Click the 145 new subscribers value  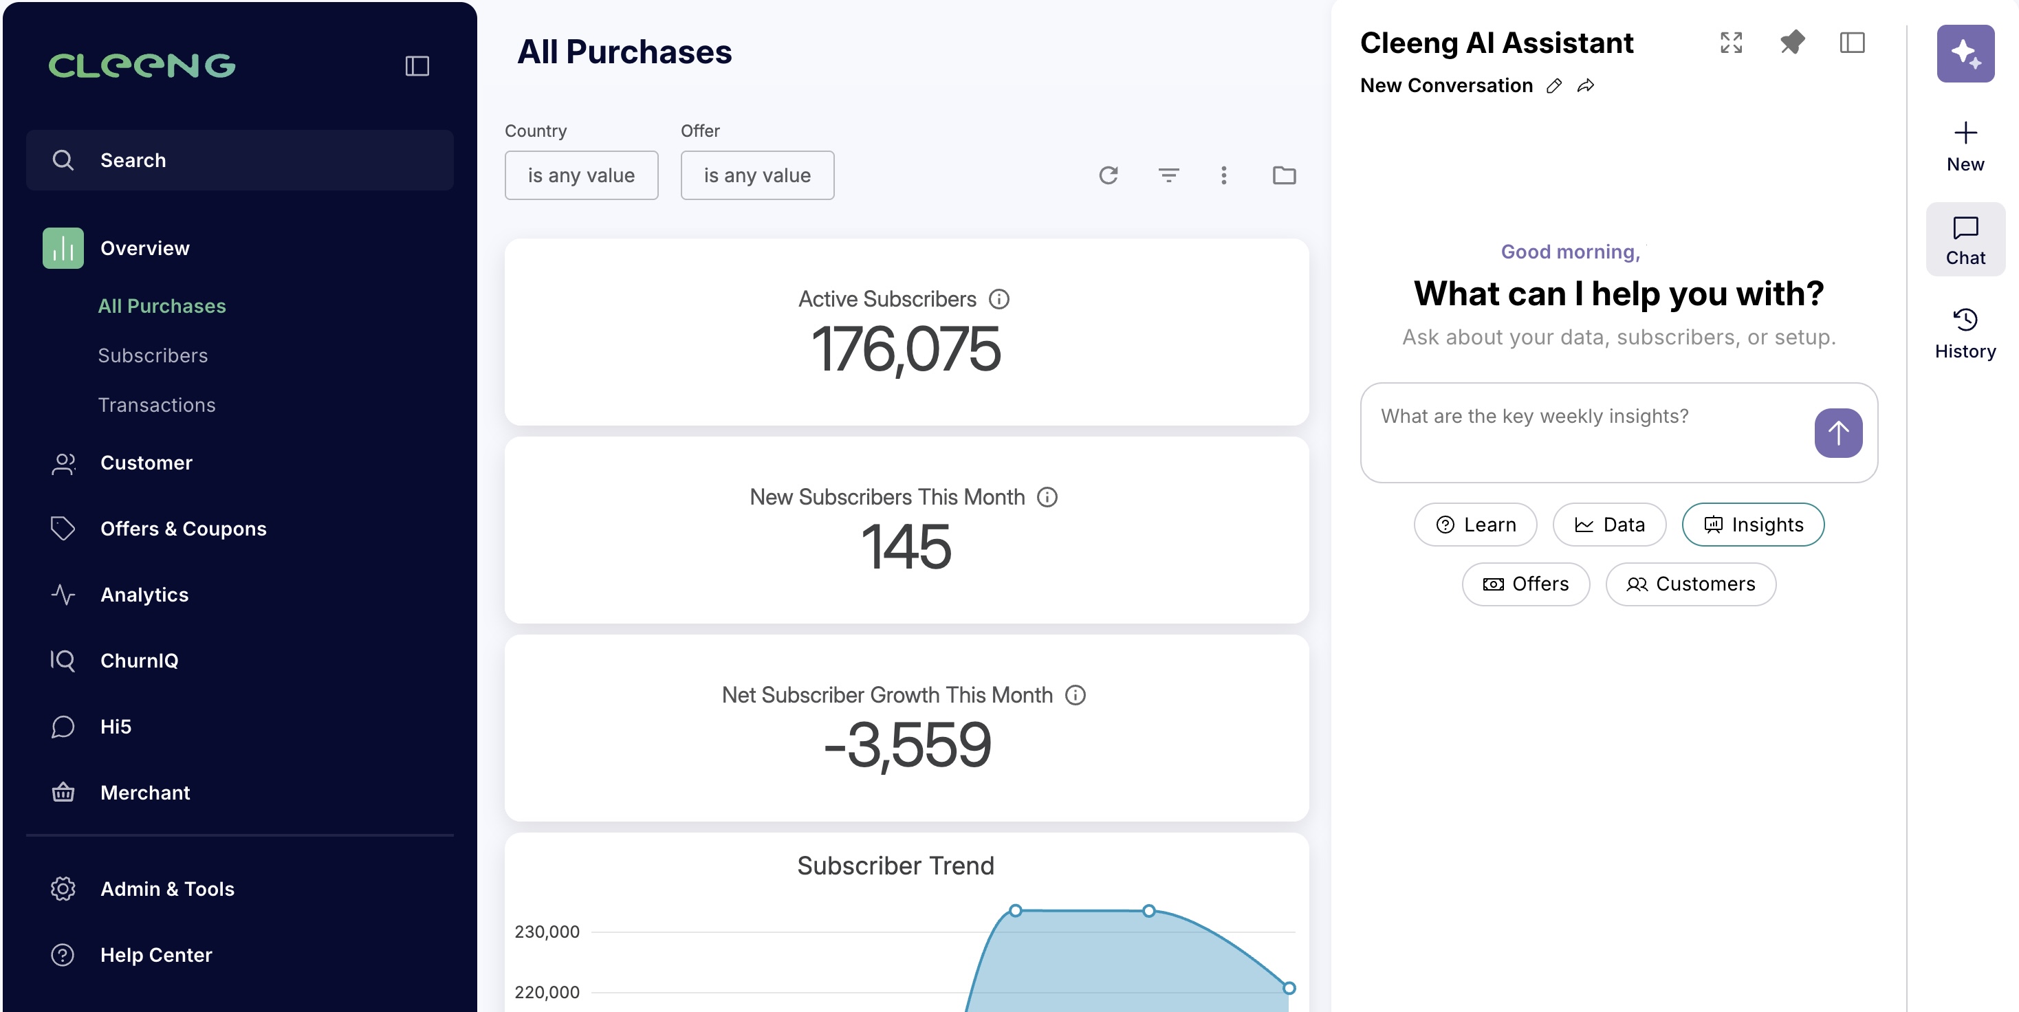pyautogui.click(x=906, y=547)
